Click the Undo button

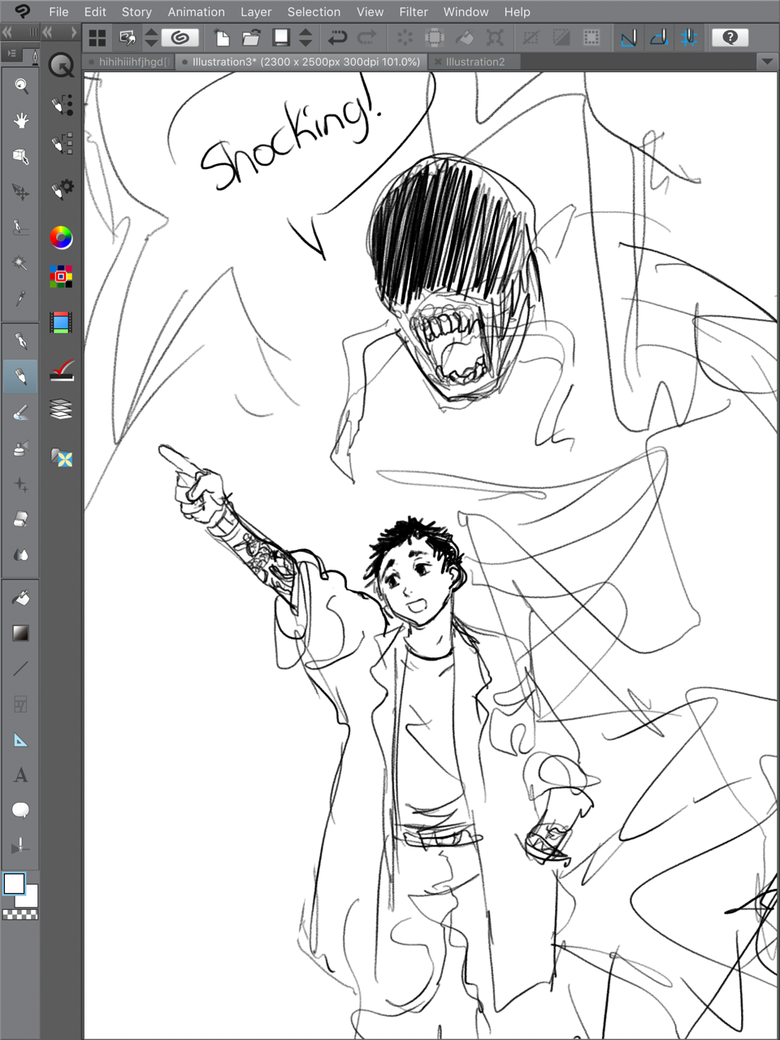click(337, 37)
